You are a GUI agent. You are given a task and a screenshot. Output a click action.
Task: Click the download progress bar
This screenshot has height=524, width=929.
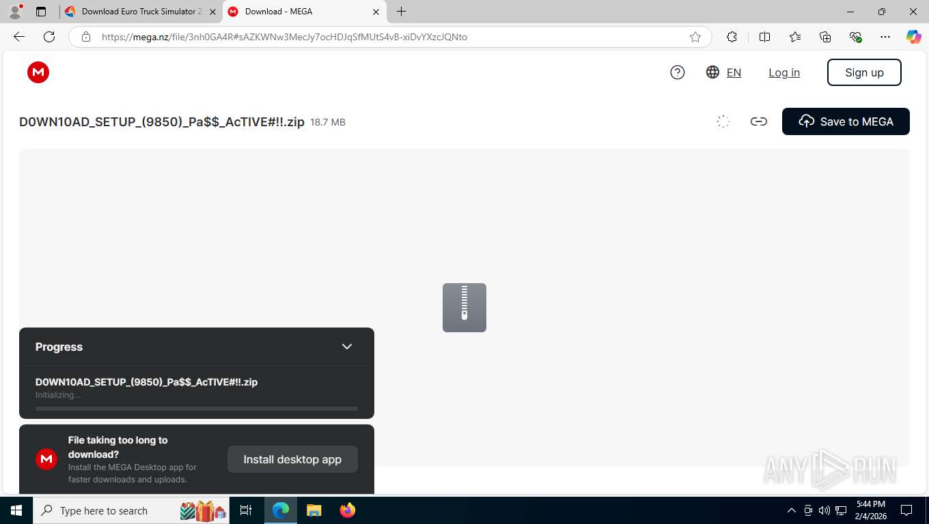click(197, 409)
